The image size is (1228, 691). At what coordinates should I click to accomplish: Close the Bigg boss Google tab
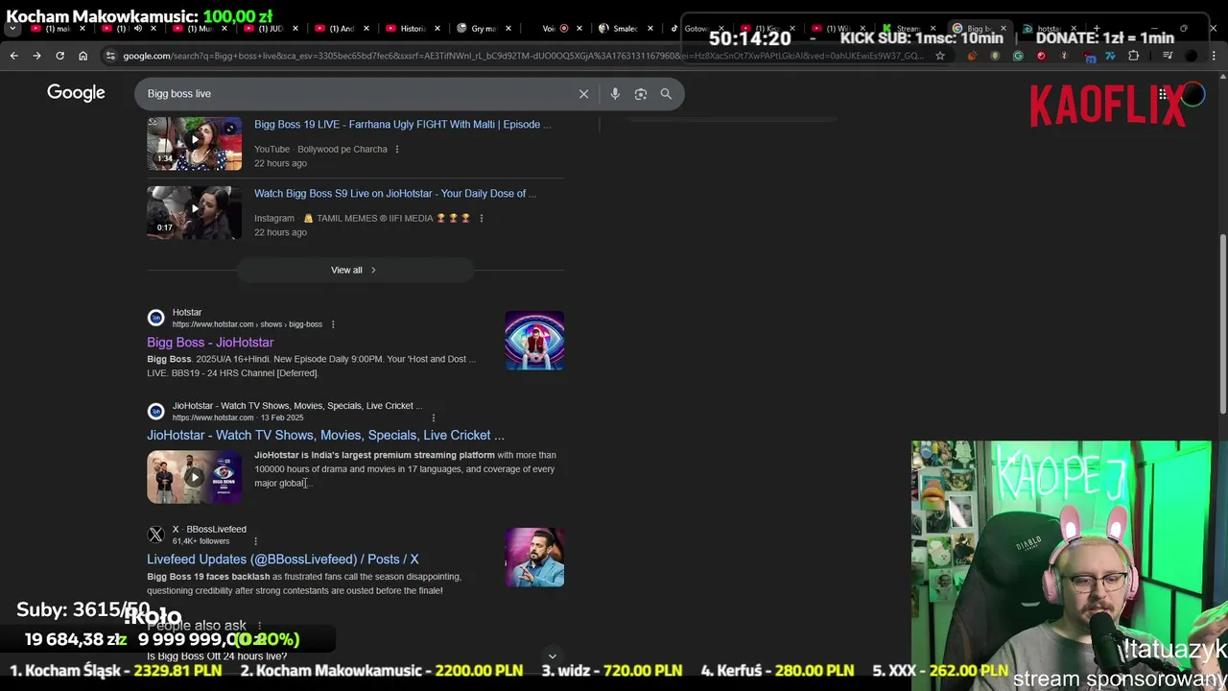[x=1004, y=28]
